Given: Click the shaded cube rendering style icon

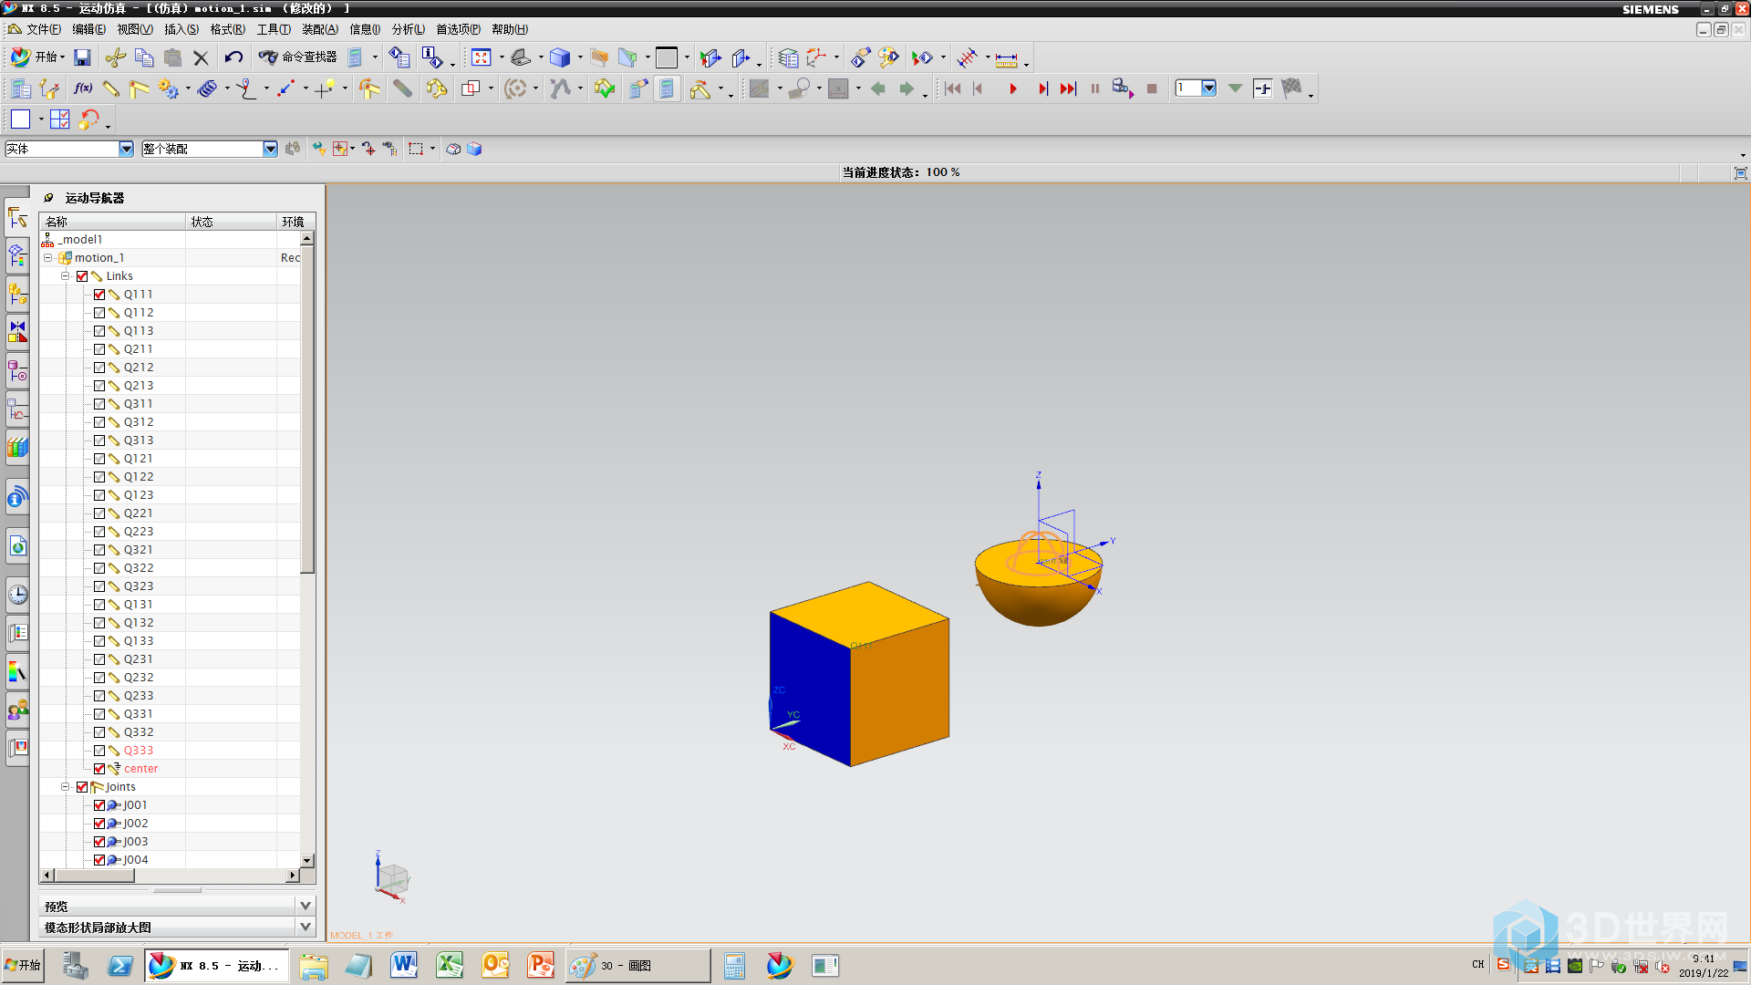Looking at the screenshot, I should click(x=560, y=57).
